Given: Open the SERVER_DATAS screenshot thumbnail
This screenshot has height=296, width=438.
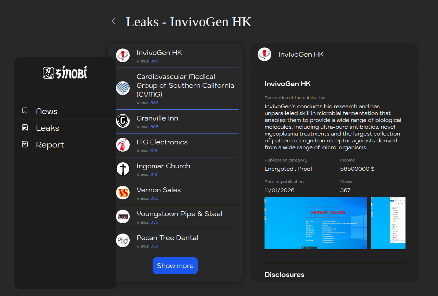Looking at the screenshot, I should pos(315,223).
